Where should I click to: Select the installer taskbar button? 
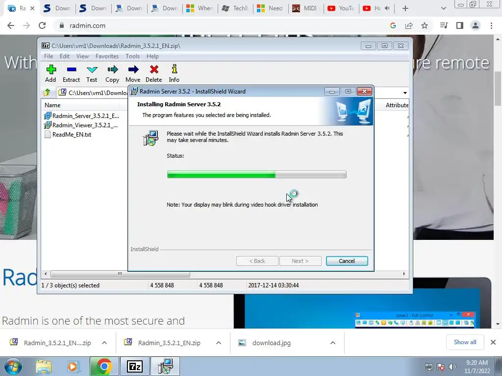click(x=165, y=366)
